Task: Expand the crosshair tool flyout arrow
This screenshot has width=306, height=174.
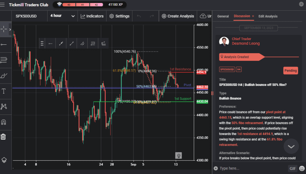Action: pyautogui.click(x=10, y=30)
